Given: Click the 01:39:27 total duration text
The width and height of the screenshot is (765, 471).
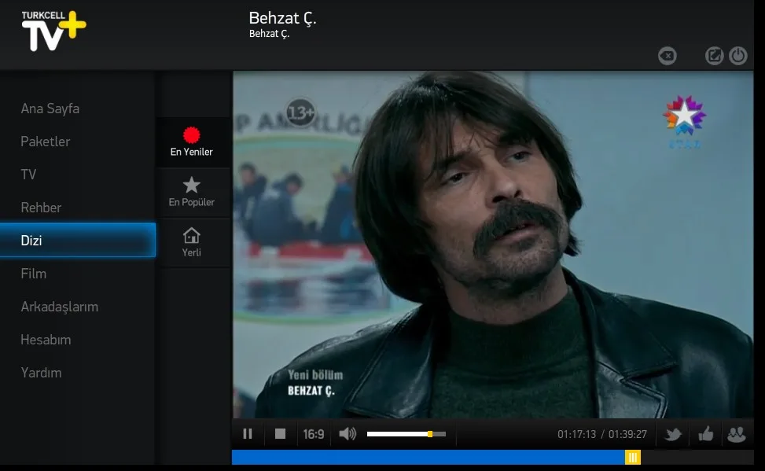Looking at the screenshot, I should click(627, 434).
